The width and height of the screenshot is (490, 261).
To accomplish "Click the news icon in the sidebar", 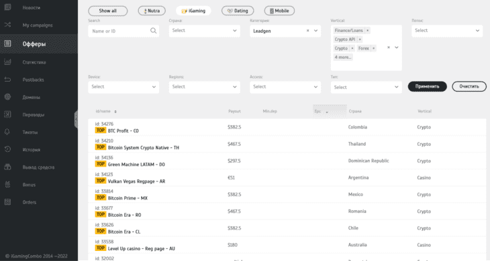I will coord(7,7).
